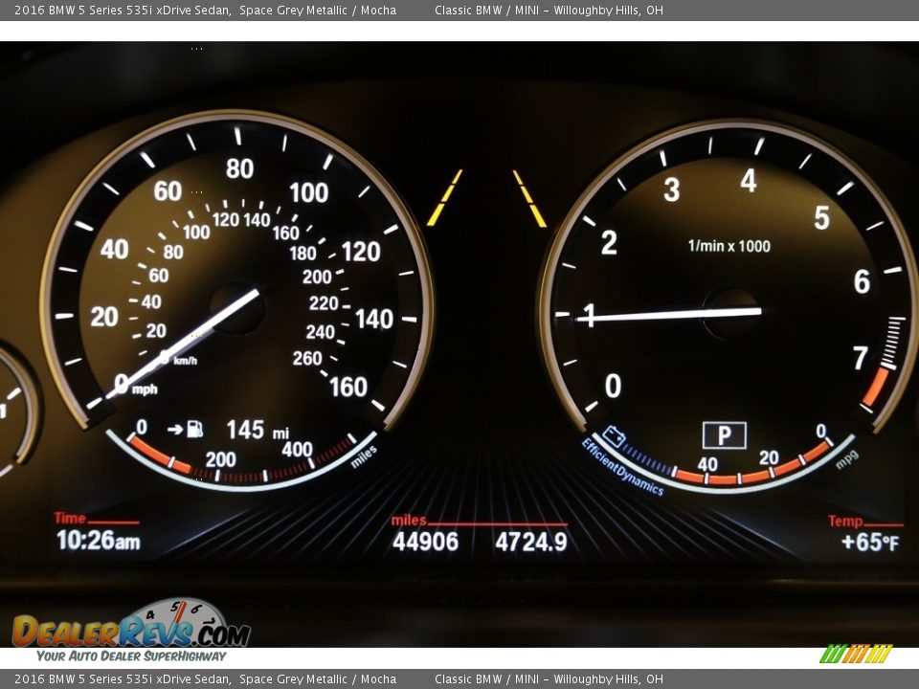This screenshot has width=919, height=689.
Task: Click the orange tachometer redline zone
Action: coord(875,386)
